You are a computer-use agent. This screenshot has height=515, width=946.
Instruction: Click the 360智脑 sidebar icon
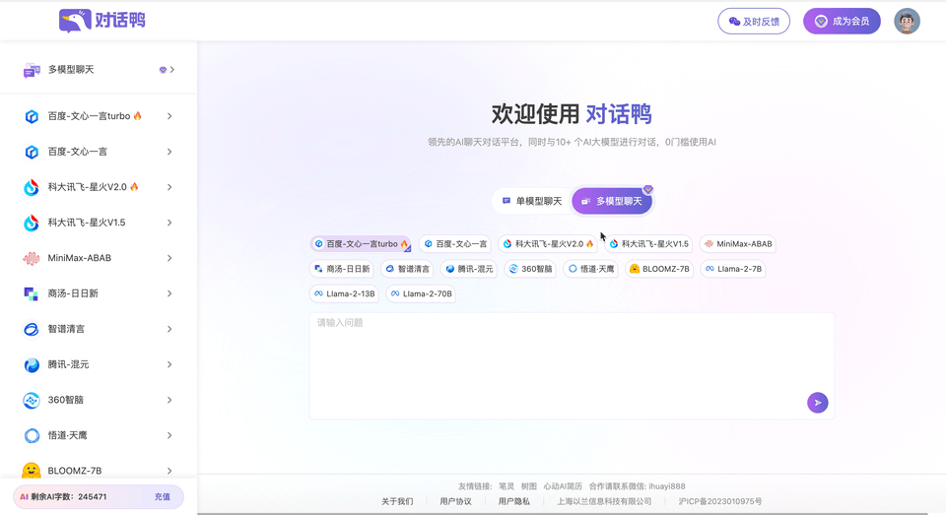click(32, 400)
